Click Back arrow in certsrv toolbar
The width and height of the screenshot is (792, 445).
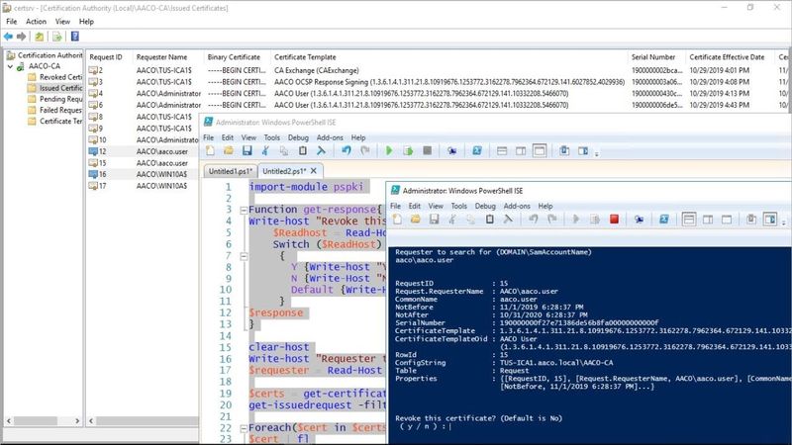pos(8,37)
